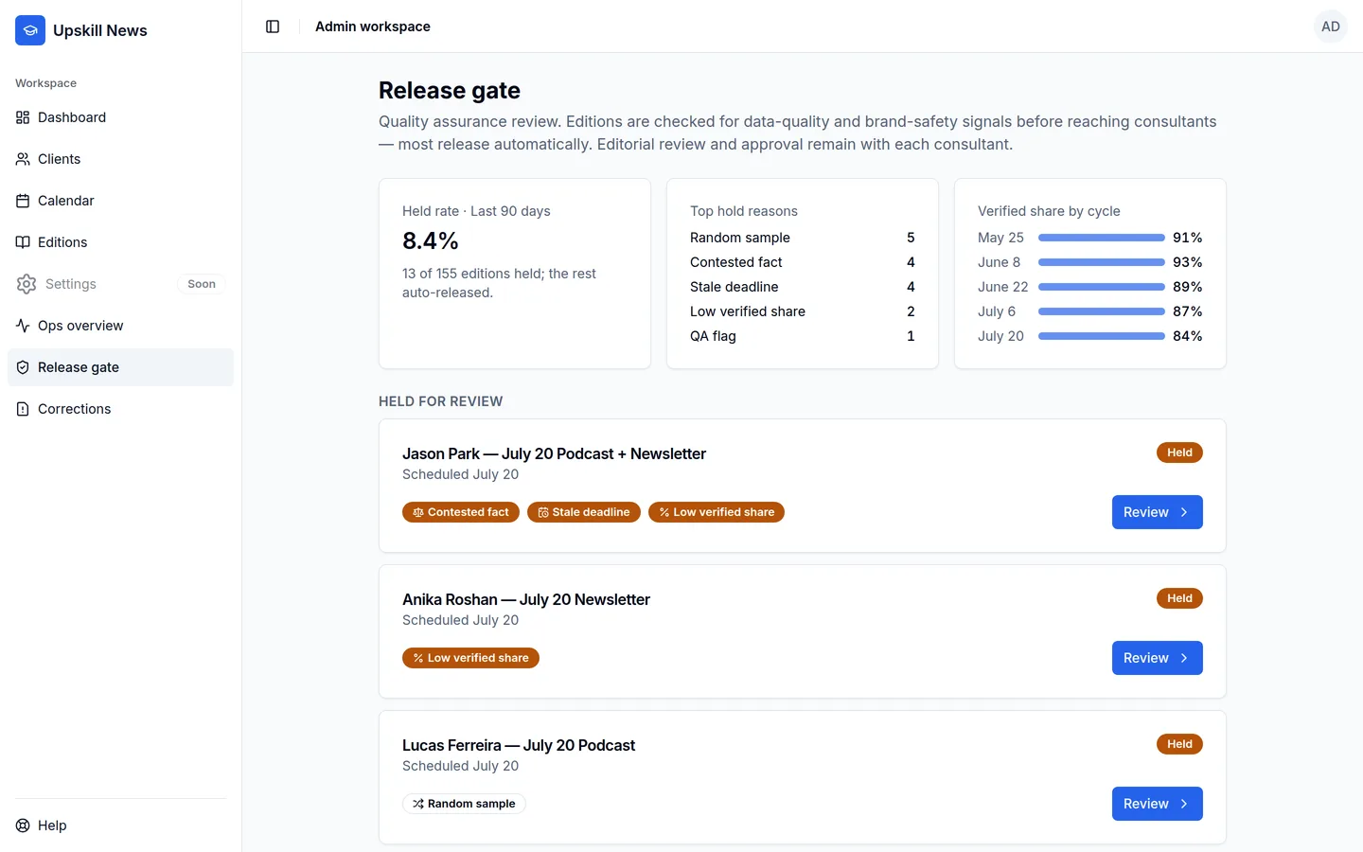Click title Anika Roshan — July 20 Newsletter
The width and height of the screenshot is (1363, 852).
526,599
